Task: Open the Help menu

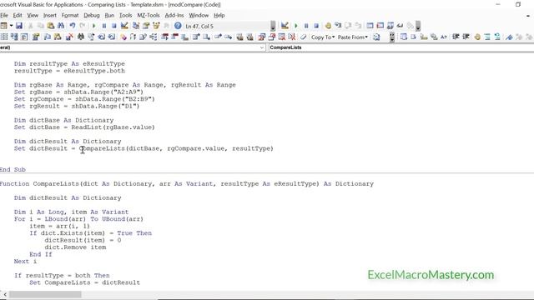Action: [219, 15]
